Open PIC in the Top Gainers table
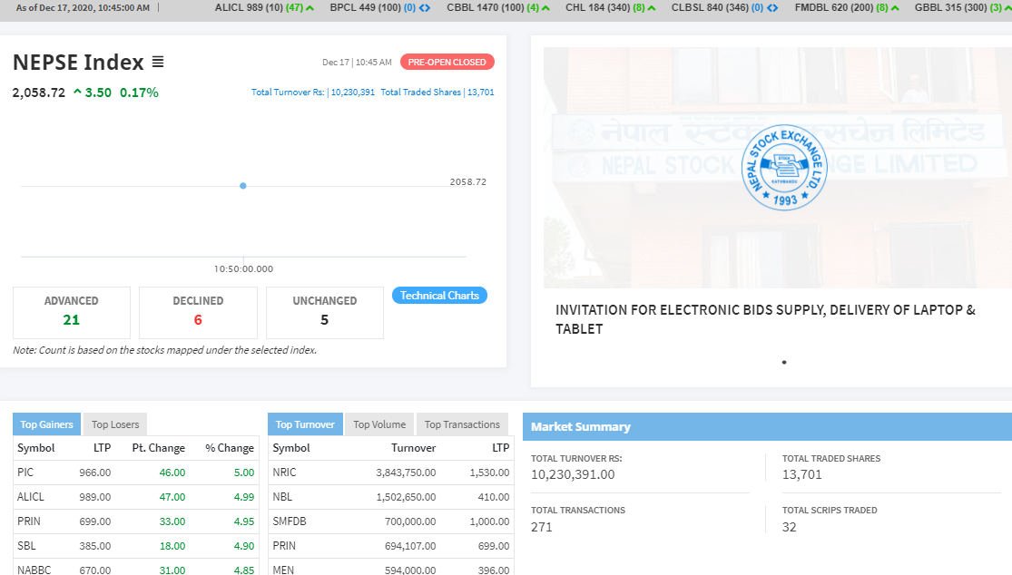The height and width of the screenshot is (575, 1012). [x=25, y=473]
